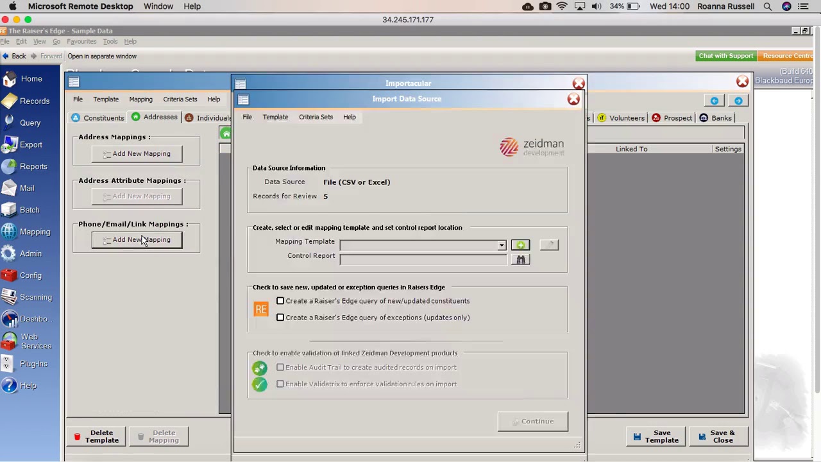Screen dimensions: 821x462
Task: Add new mapping under Phone/Email/Link Mappings
Action: point(137,240)
